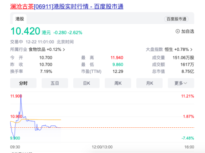The image size is (205, 153).
Task: Open the 澜沧古茶[06911]港股实时行情 title link
Action: click(x=67, y=6)
